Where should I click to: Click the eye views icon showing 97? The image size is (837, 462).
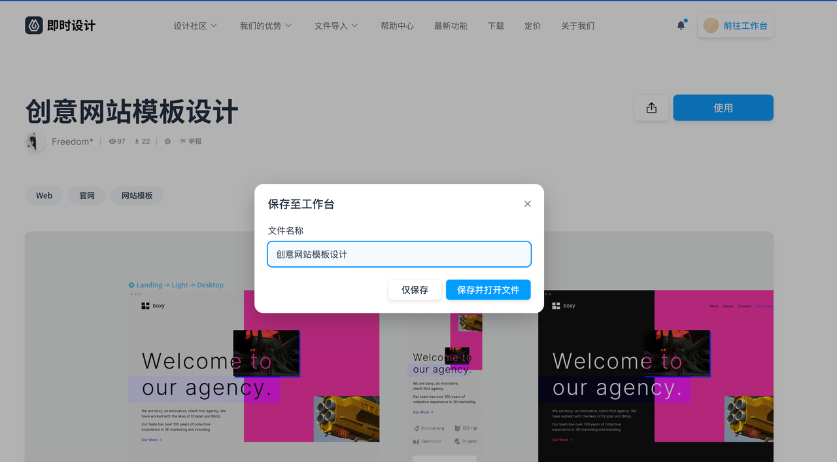112,141
